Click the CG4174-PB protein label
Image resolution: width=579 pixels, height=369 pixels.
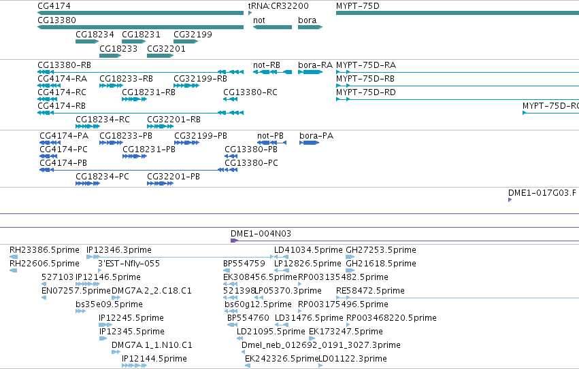(x=63, y=164)
